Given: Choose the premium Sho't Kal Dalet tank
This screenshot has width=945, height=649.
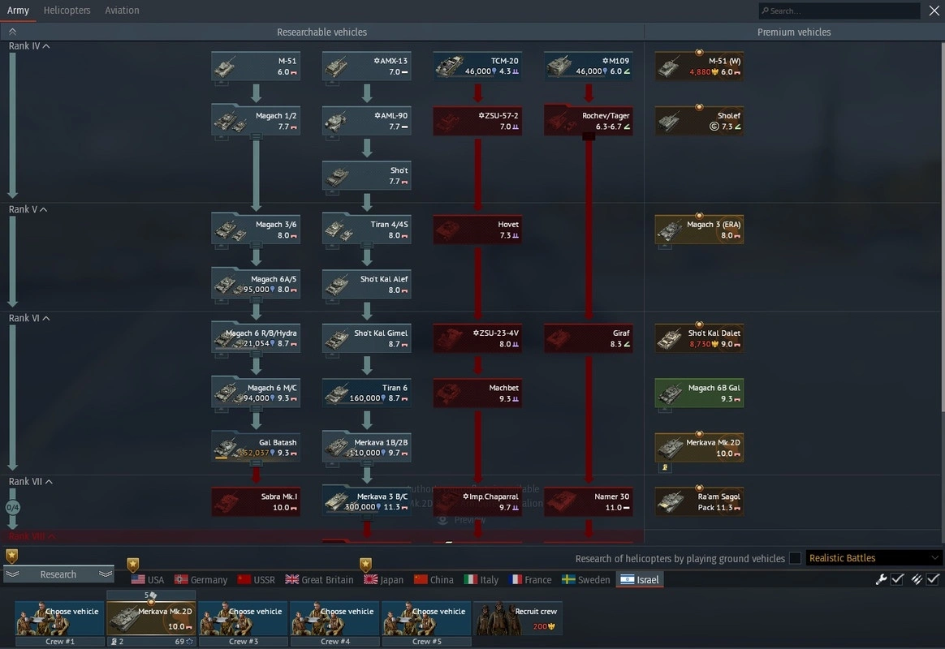Looking at the screenshot, I should [699, 338].
